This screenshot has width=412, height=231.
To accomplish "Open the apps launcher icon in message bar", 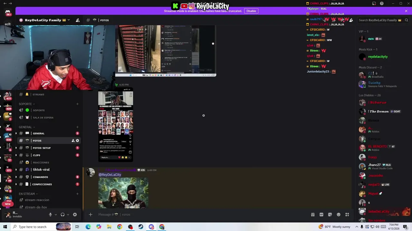I will (347, 215).
